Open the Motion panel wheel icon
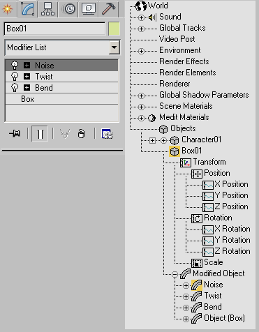Screen dimensions: 259x332 [68, 9]
